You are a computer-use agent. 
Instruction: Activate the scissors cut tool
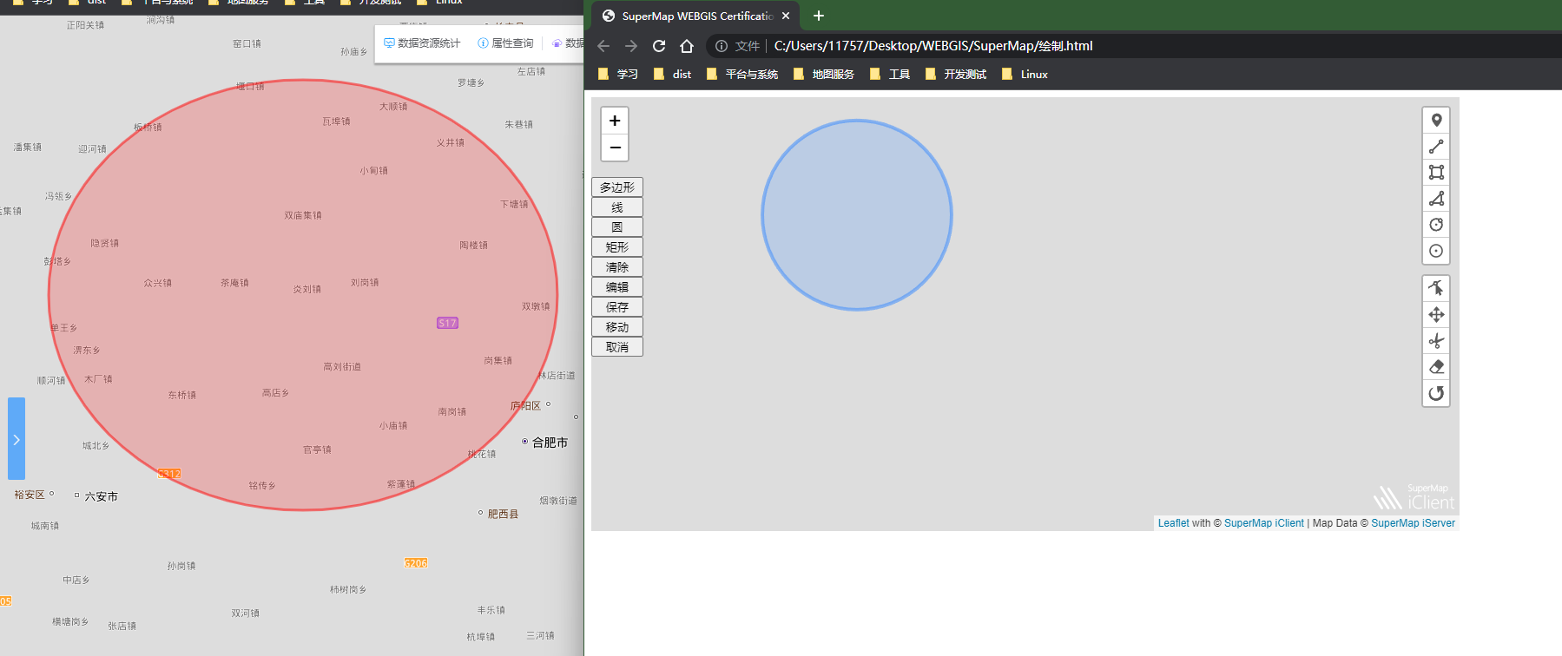(1436, 341)
